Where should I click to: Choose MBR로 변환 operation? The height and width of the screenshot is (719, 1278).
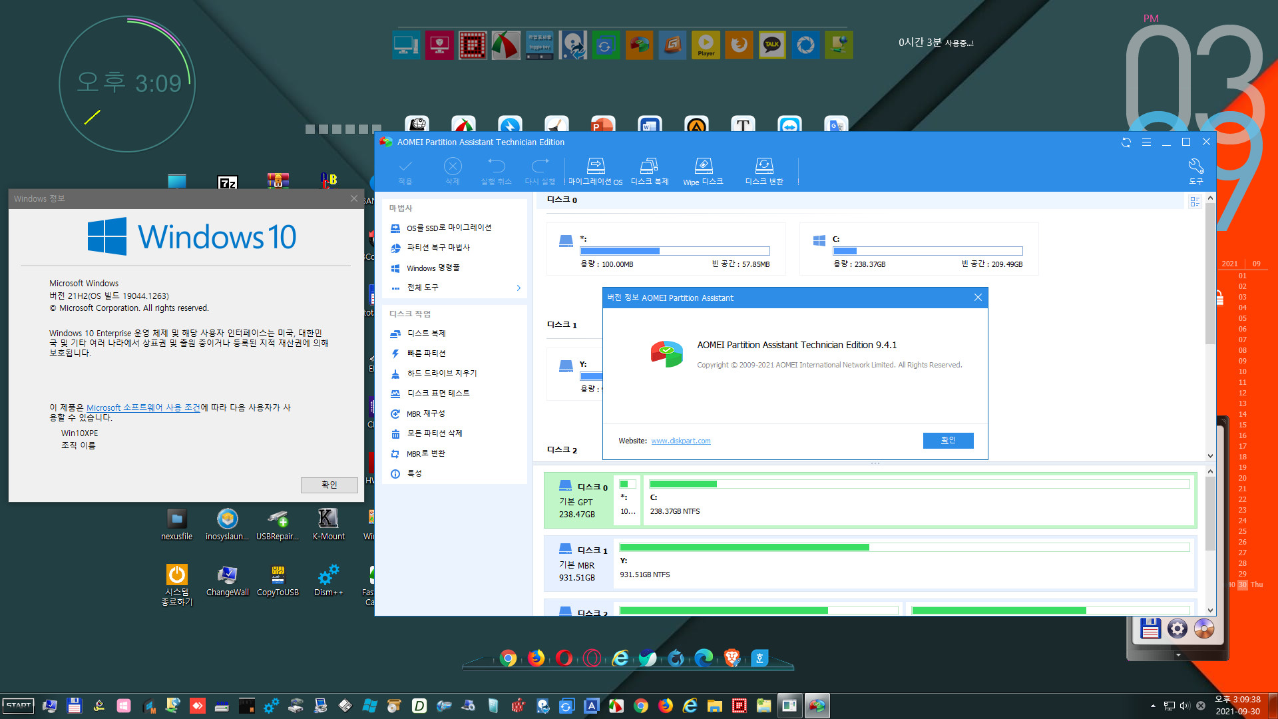point(425,454)
